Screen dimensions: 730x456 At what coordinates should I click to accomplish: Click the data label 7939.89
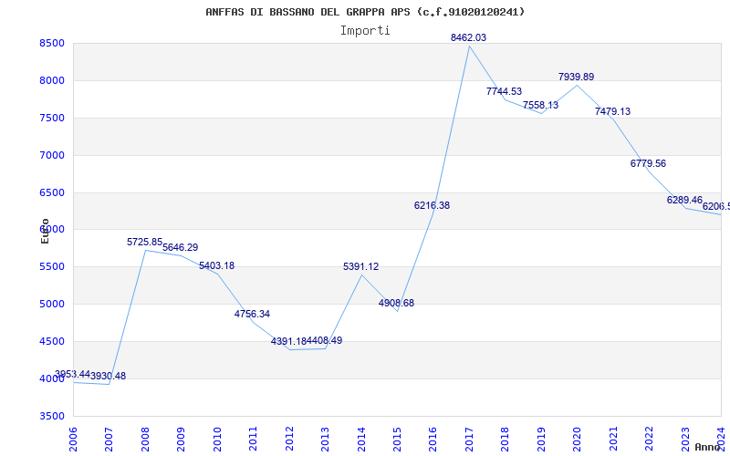coord(577,78)
